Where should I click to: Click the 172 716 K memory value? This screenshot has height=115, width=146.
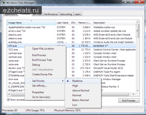pos(85,68)
